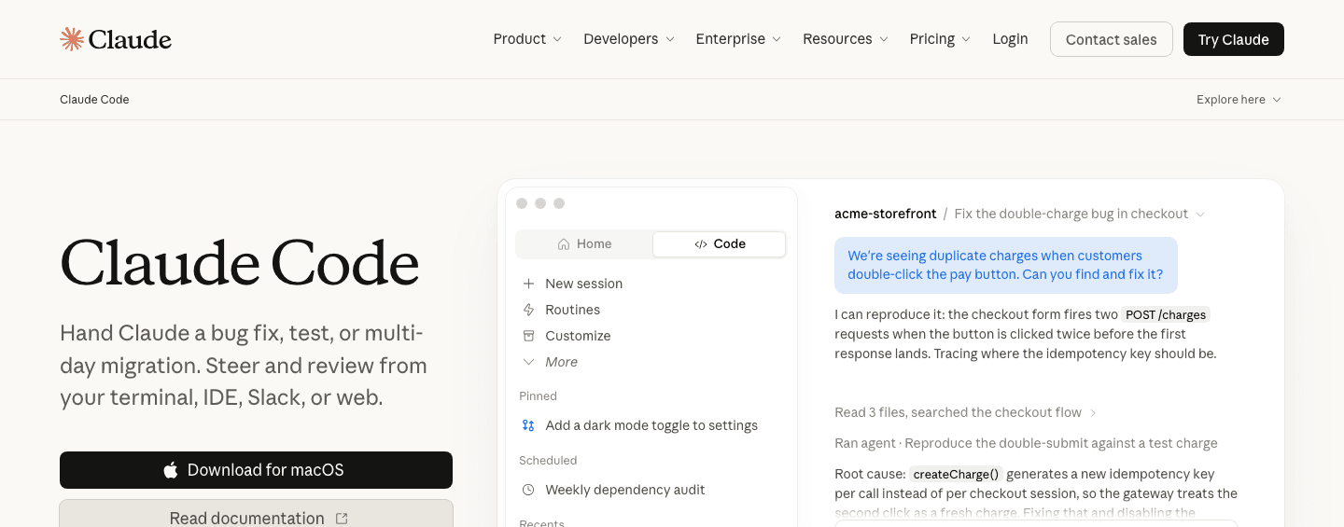
Task: Open the session title dropdown chevron
Action: click(x=1200, y=215)
